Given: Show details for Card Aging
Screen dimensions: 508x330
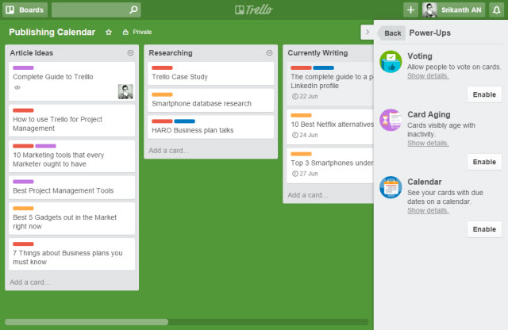Looking at the screenshot, I should (428, 143).
